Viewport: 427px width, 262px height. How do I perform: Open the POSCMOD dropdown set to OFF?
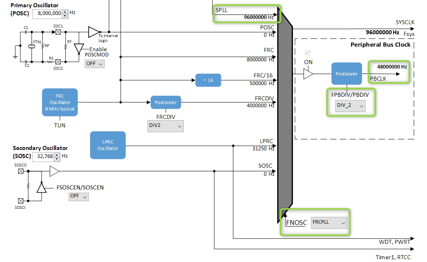[94, 64]
